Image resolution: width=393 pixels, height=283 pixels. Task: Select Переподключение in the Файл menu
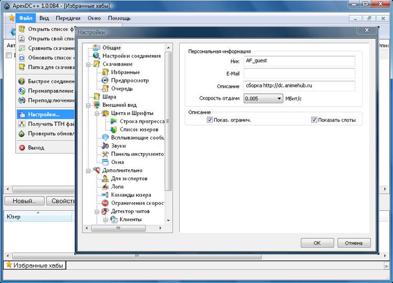(46, 100)
